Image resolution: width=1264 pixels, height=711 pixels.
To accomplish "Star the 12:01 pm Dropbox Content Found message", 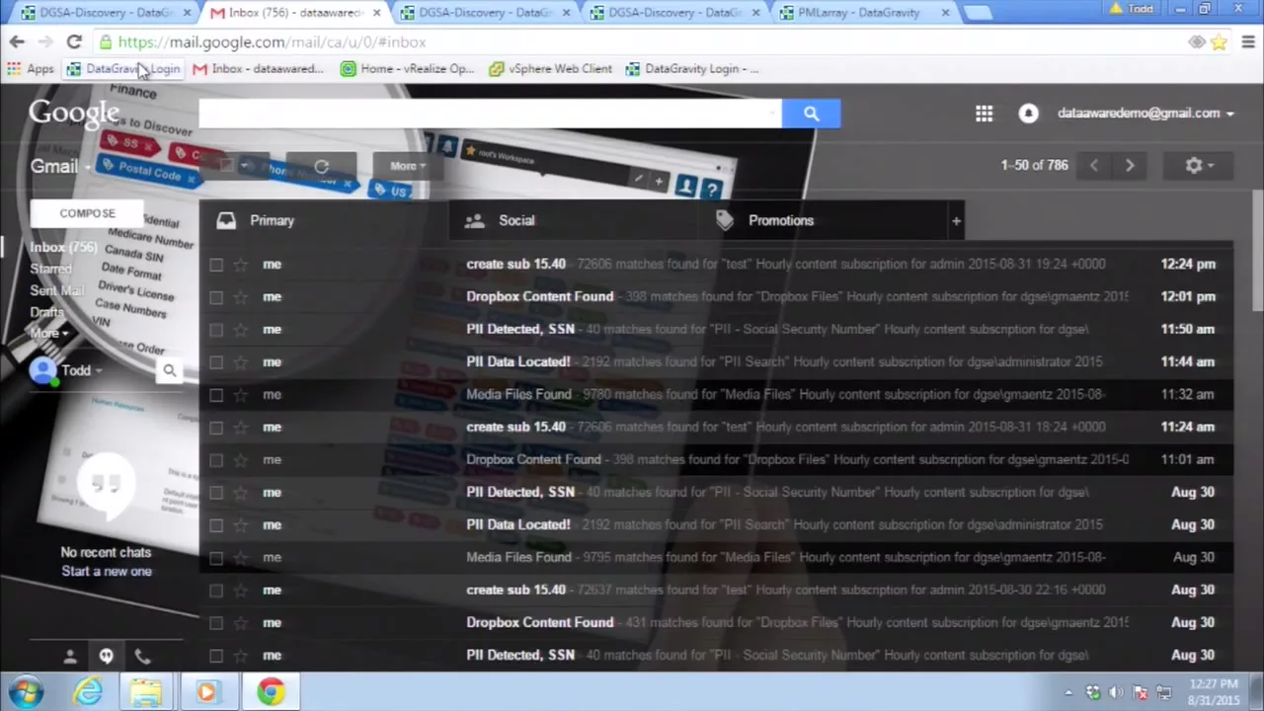I will click(240, 297).
